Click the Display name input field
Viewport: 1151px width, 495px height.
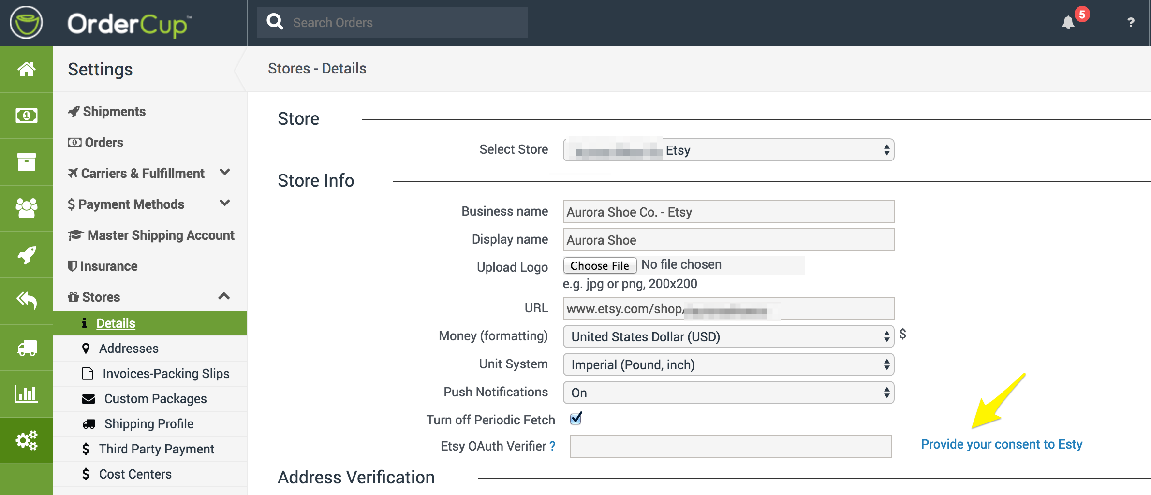(728, 240)
